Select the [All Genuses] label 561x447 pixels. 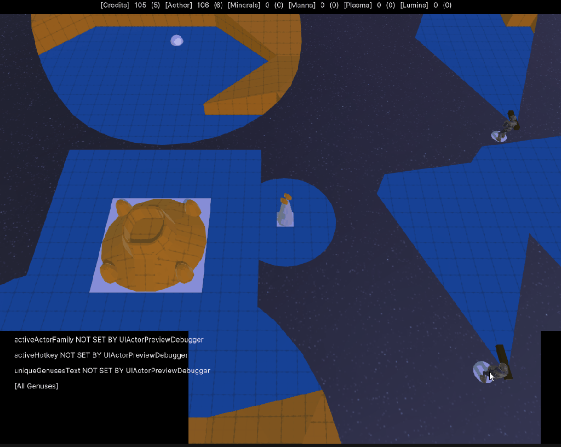pos(36,386)
